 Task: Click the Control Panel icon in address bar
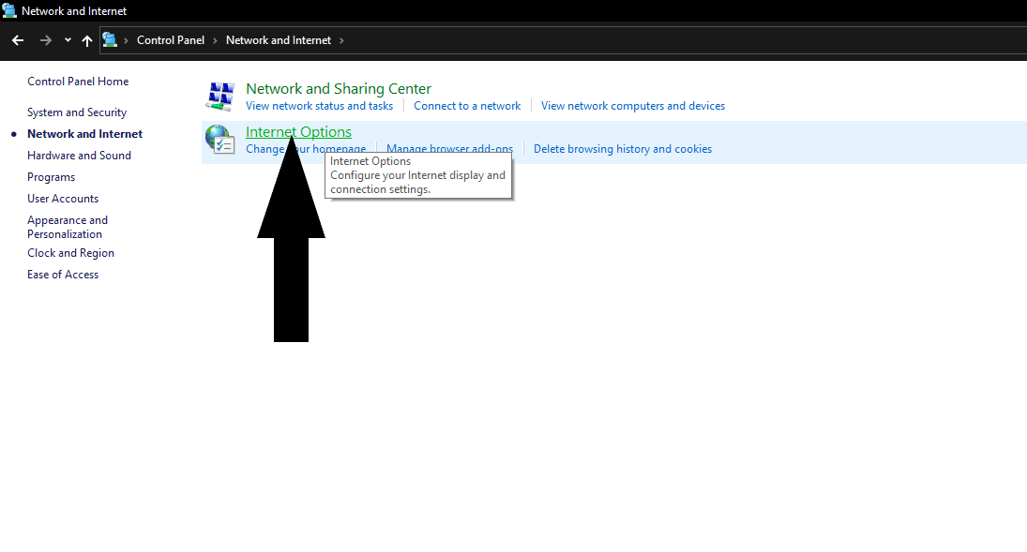pos(110,40)
